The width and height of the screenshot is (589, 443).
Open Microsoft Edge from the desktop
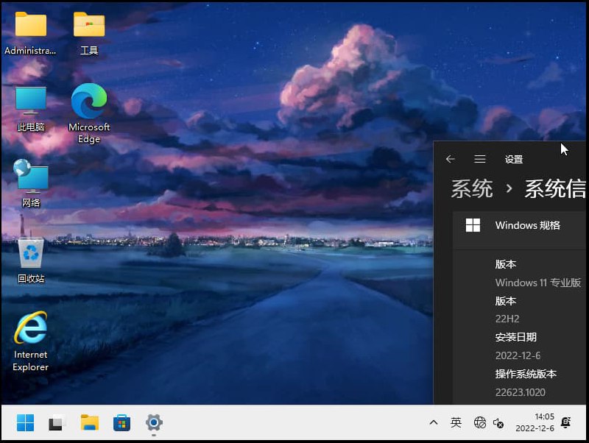88,102
